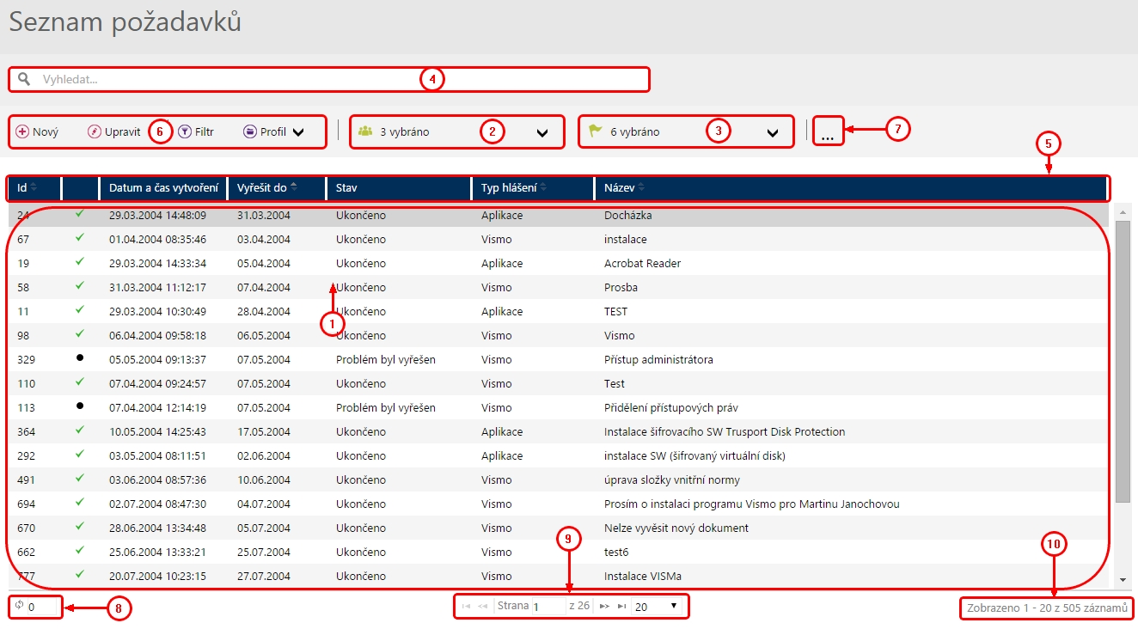
Task: Click the green checkmark in row 98
Action: 80,334
